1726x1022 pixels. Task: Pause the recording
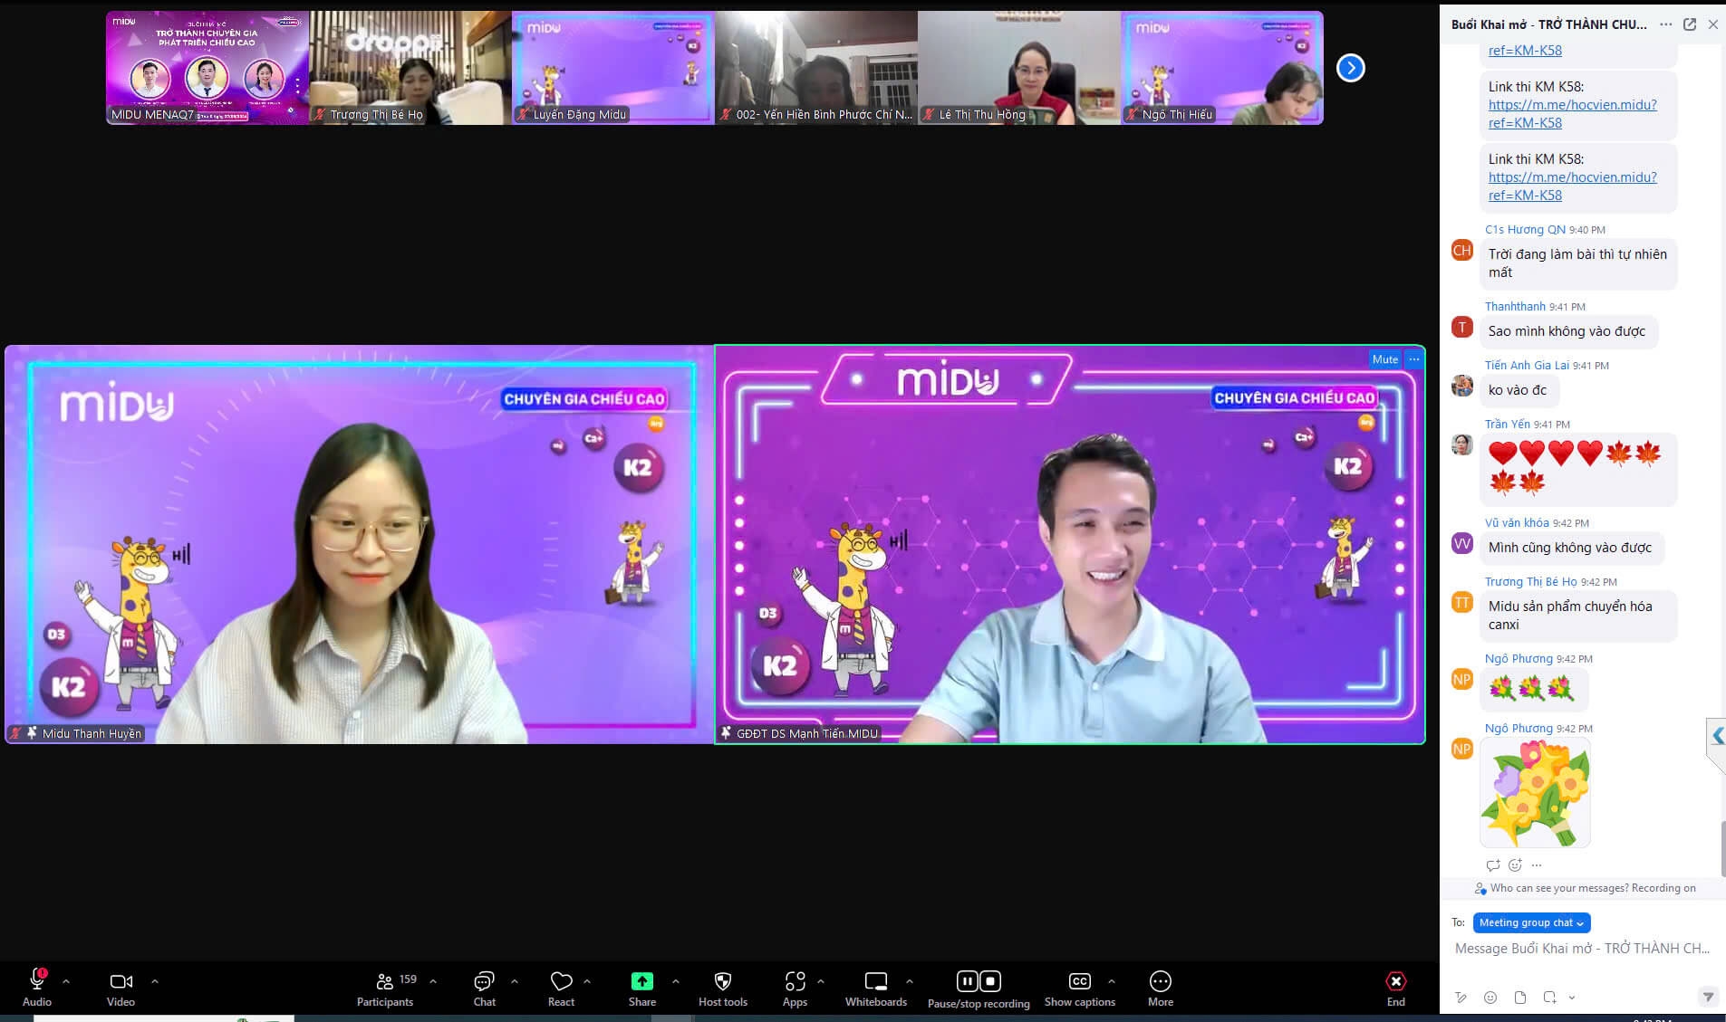click(968, 981)
